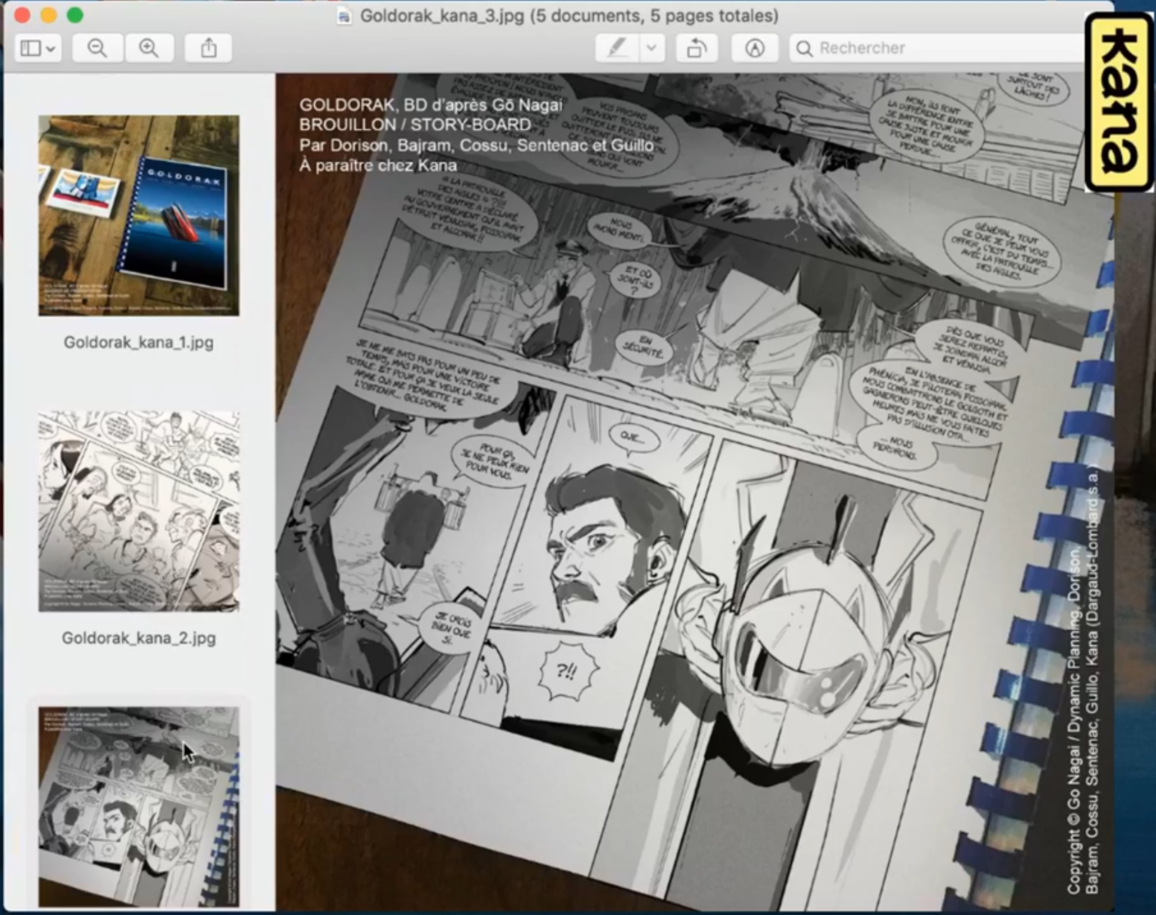Screen dimensions: 1156x915
Task: Open the Share menu button
Action: [209, 48]
